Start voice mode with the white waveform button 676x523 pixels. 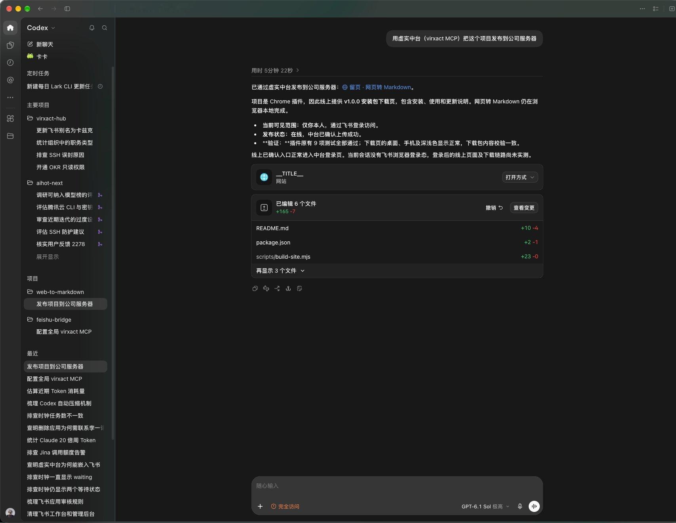[x=534, y=506]
